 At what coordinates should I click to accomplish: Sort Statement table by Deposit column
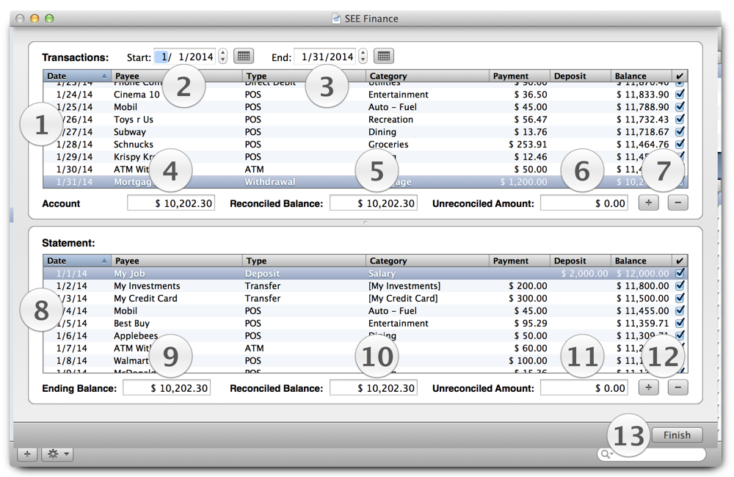pos(581,261)
